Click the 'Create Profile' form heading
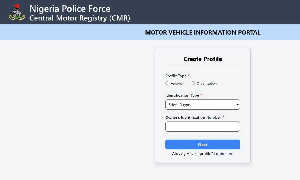The width and height of the screenshot is (300, 180). click(202, 59)
